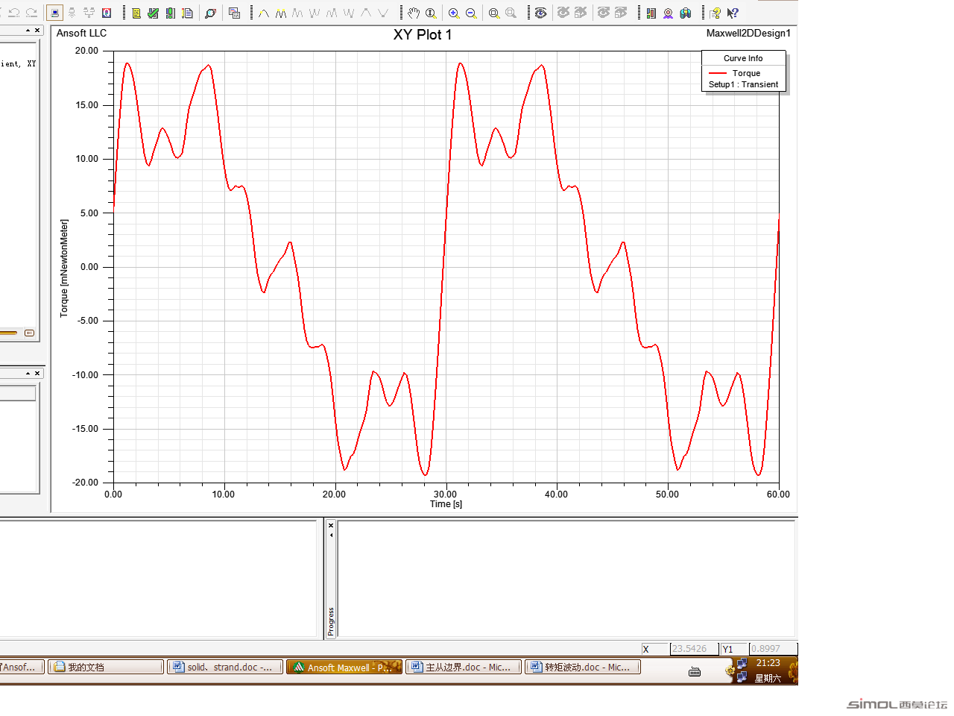Click the network tray icon by clock
The image size is (954, 716).
click(x=742, y=663)
